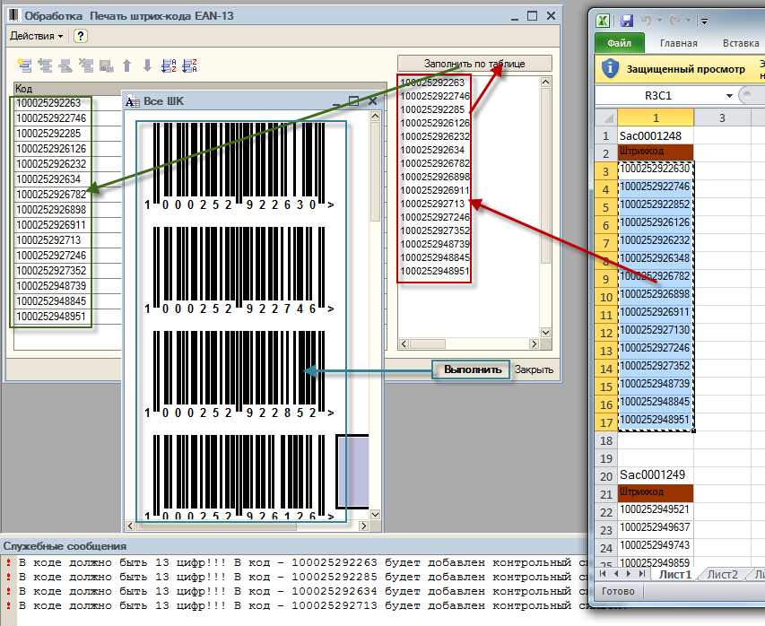765x626 pixels.
Task: Select the Лист2 sheet tab
Action: [722, 574]
